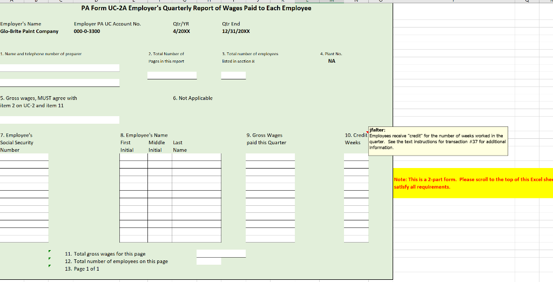Select the '6. Not Applicable' cell
This screenshot has width=553, height=282.
point(193,98)
